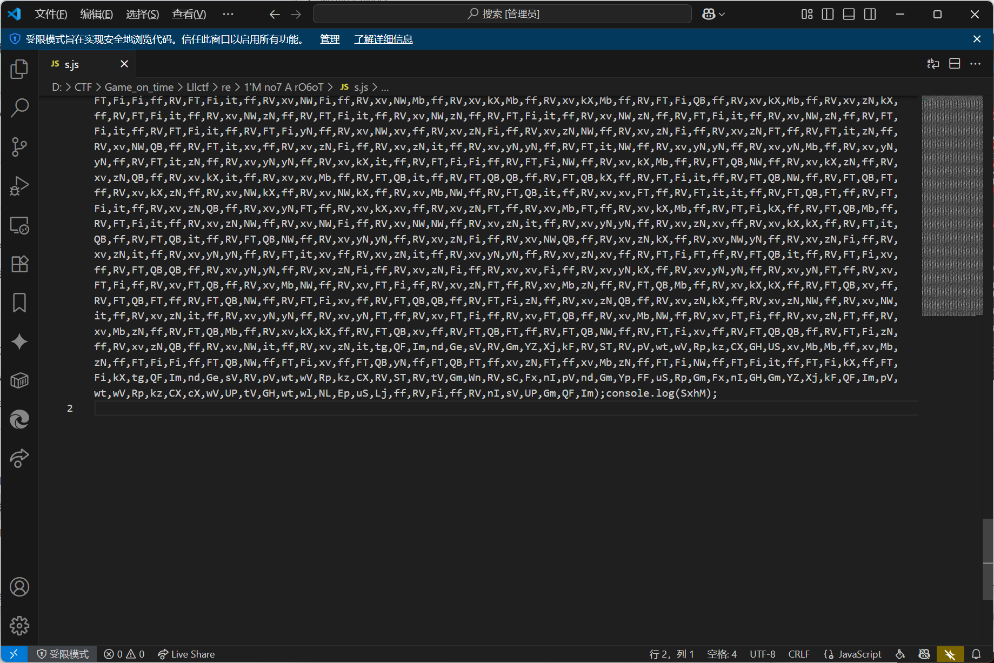Open the 文件(F) menu
Viewport: 994px width, 663px height.
(51, 14)
